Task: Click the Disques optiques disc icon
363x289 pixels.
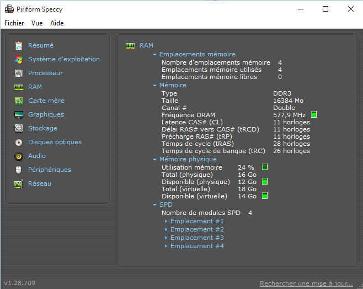Action: [19, 142]
